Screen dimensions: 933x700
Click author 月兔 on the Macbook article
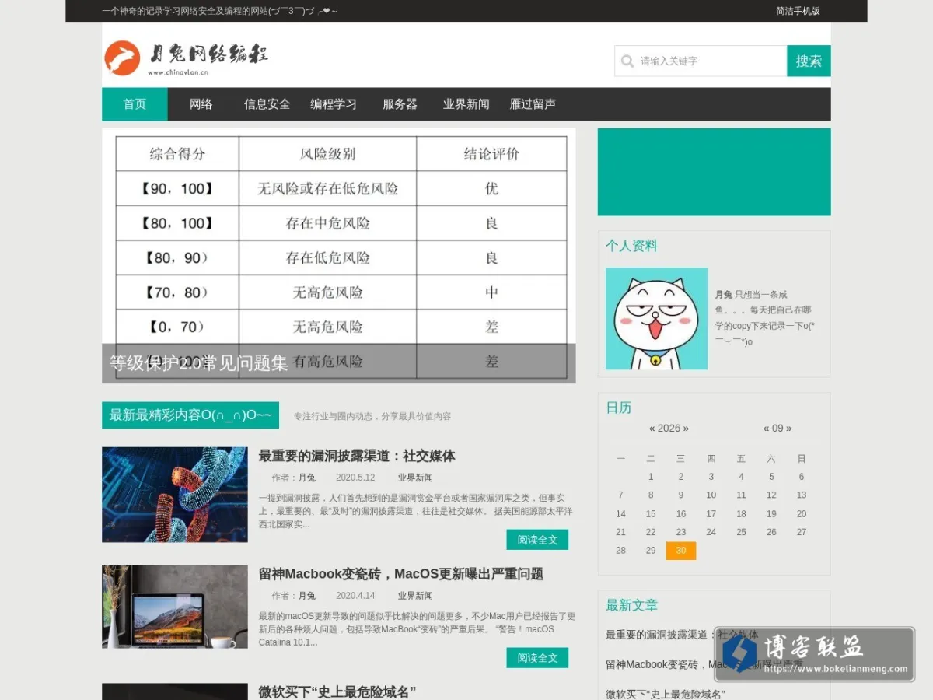click(307, 596)
